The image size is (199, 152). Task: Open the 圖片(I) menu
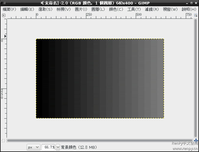(81, 9)
